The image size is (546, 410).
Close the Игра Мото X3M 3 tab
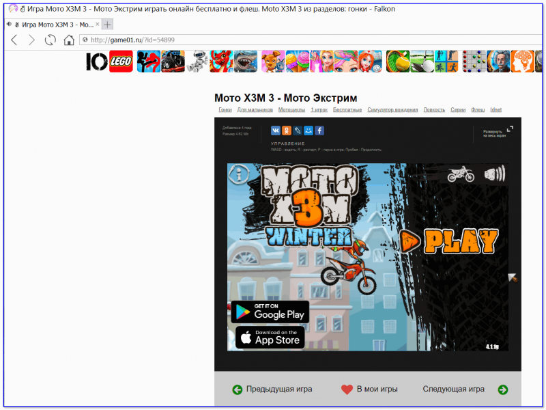[98, 24]
